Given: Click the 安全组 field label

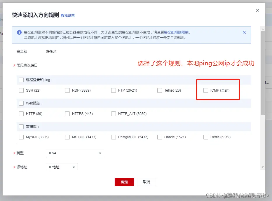Looking at the screenshot, I should pos(22,51).
